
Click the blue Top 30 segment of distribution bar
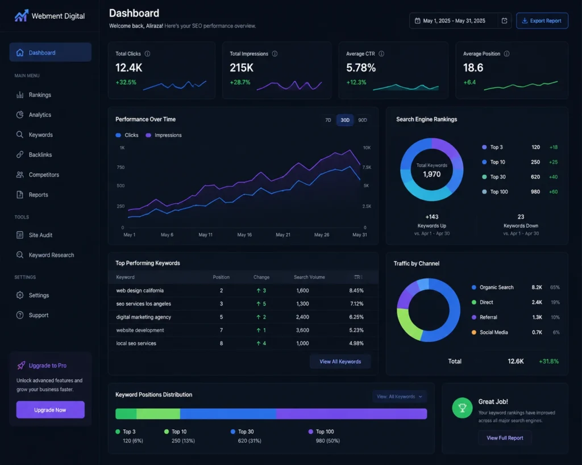click(228, 414)
